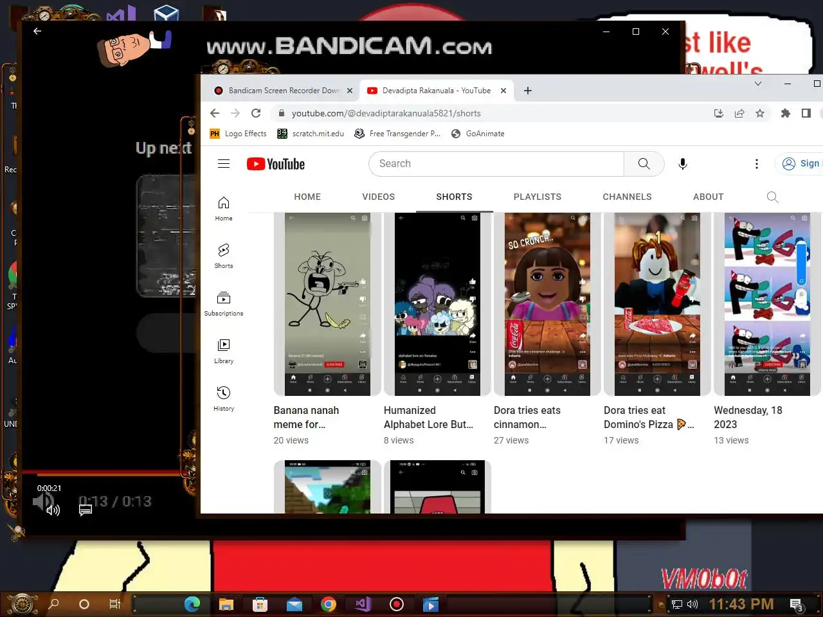Click the install app icon in address bar
The width and height of the screenshot is (823, 617).
click(719, 113)
